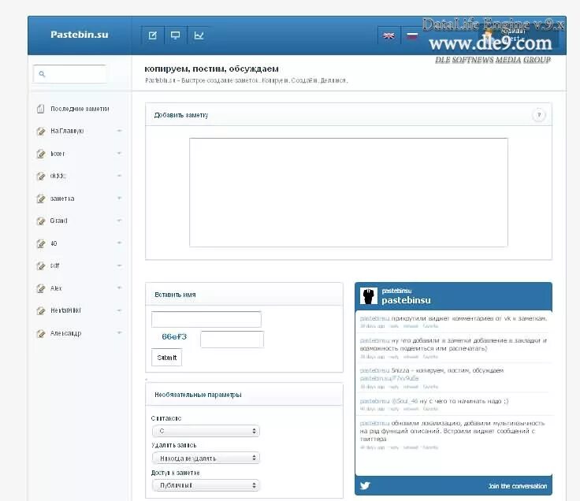Click the icon beside Последние заметки

pyautogui.click(x=41, y=109)
